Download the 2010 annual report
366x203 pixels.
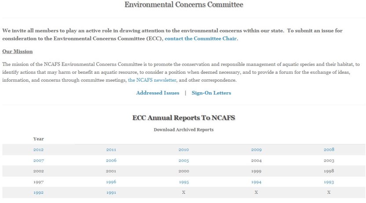(184, 150)
